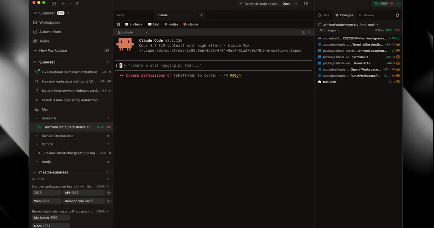Open PR #4034 link in terminal
434x228 pixels.
[x=235, y=75]
